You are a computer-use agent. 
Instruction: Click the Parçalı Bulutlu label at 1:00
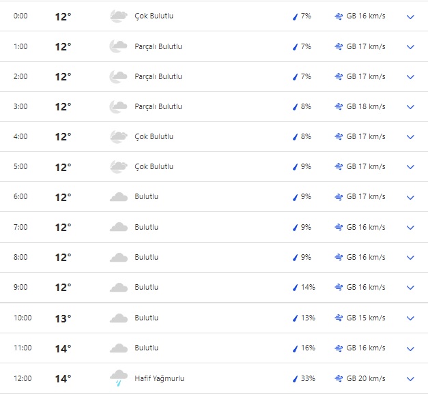(x=158, y=46)
